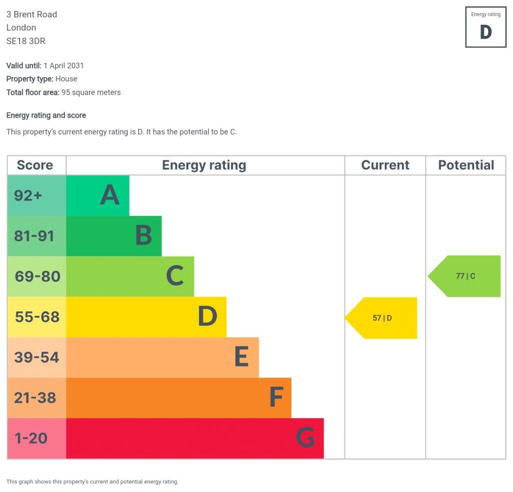Screen dimensions: 513x492
Task: Click the Valid until date line
Action: pos(45,66)
